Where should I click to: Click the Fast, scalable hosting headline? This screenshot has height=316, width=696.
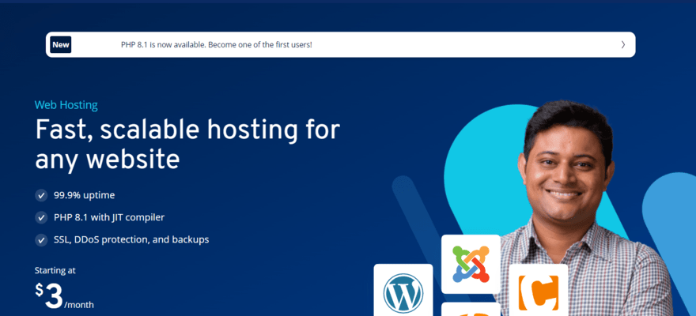coord(187,145)
